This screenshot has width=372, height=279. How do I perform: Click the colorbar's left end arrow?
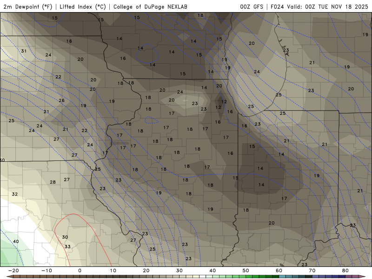coord(9,277)
